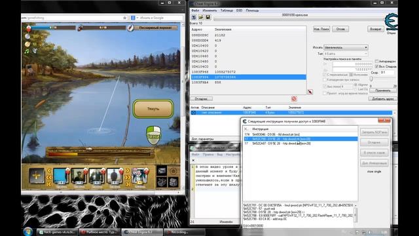Image resolution: width=419 pixels, height=236 pixels.
Task: Select address row 1083F9A4 in results list
Action: point(249,83)
